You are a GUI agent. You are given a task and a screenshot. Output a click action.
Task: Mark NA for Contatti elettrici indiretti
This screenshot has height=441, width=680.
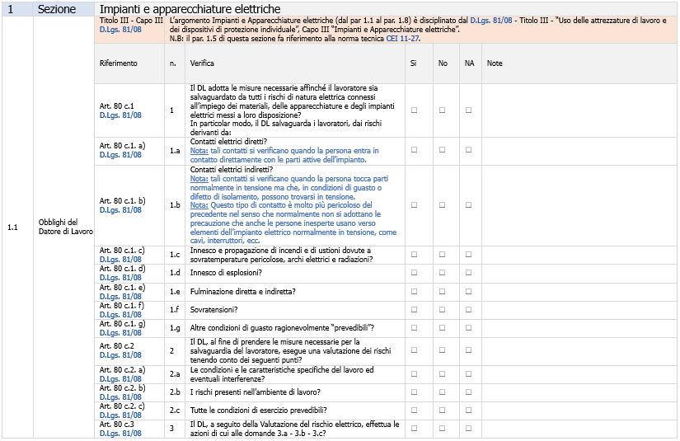[x=468, y=204]
